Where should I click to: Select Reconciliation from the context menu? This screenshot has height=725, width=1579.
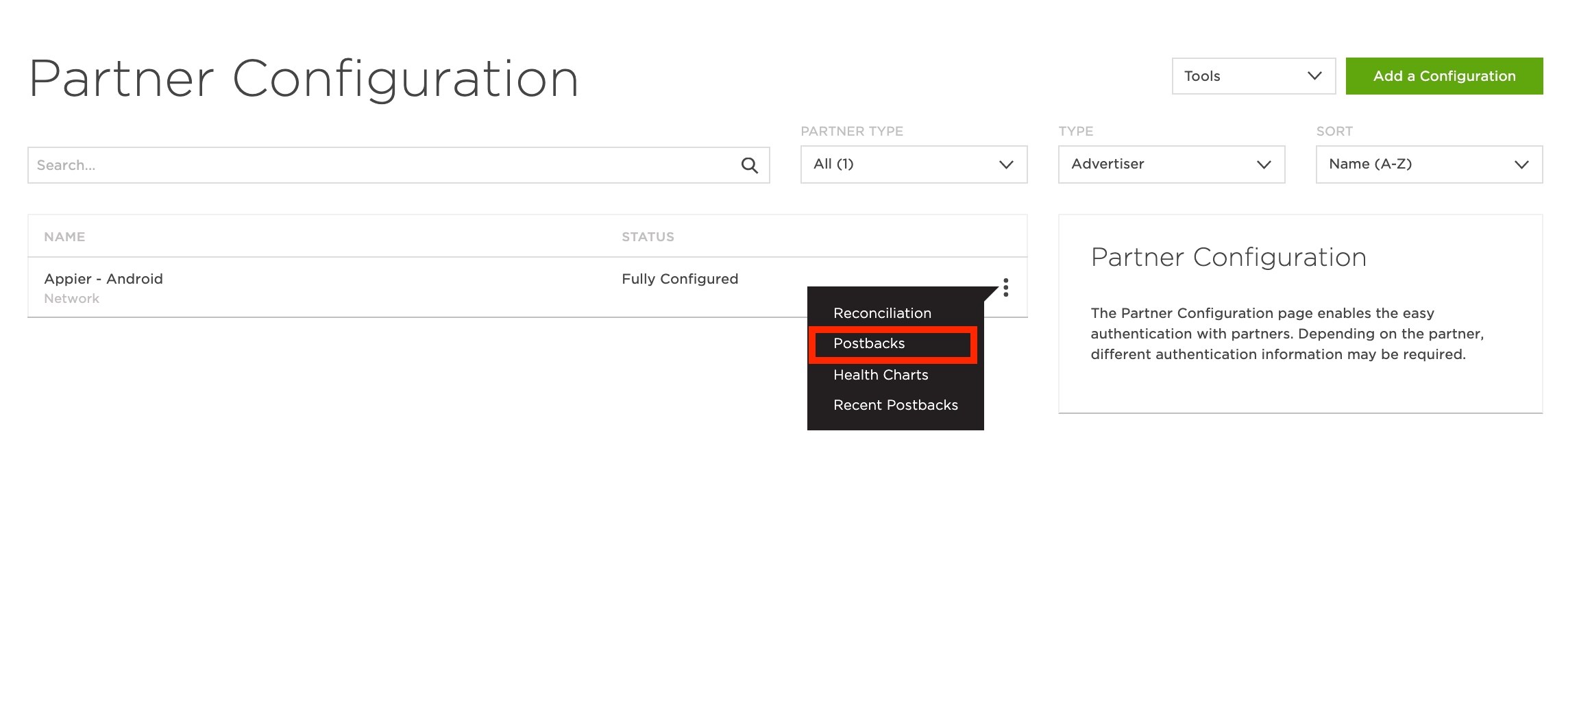(882, 313)
